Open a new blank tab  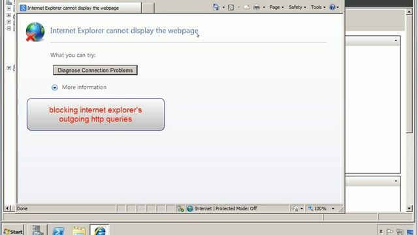148,8
